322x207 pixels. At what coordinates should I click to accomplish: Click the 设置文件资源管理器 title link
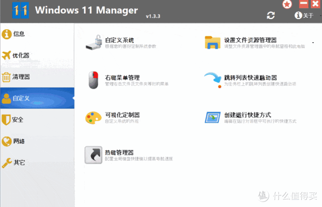pos(251,40)
